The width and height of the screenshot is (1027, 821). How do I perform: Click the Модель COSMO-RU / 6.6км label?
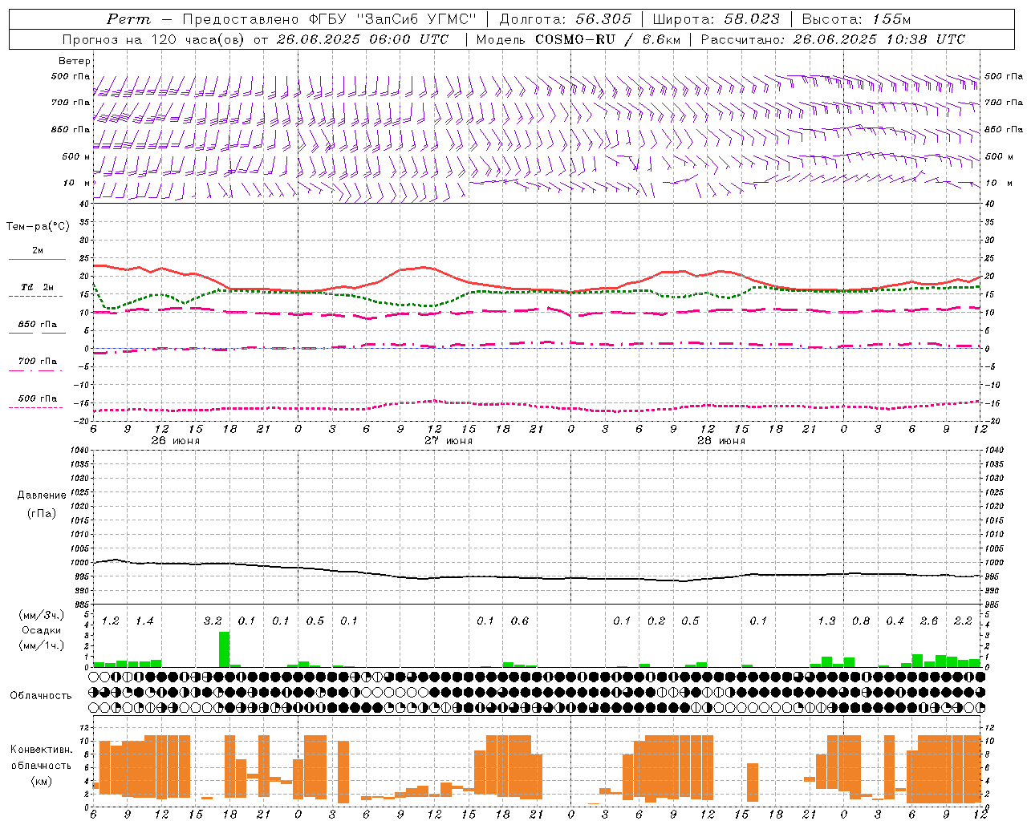click(x=577, y=39)
